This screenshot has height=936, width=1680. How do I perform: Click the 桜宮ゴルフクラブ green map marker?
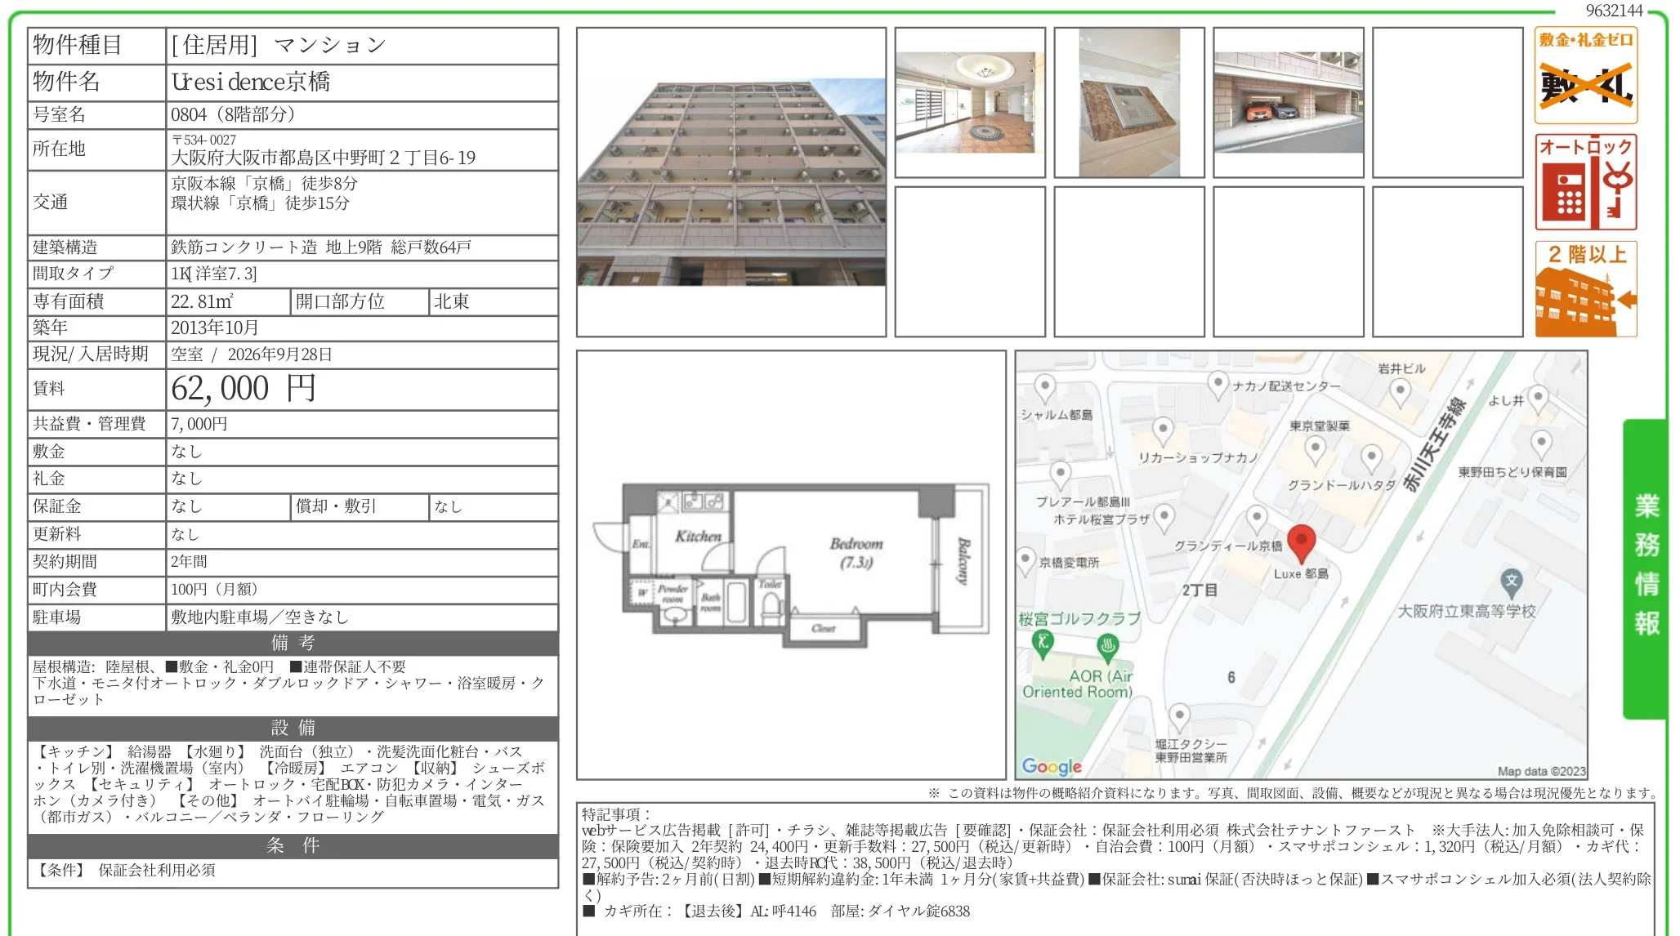pyautogui.click(x=1043, y=644)
